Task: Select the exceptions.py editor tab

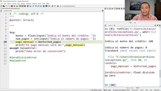Action: click(7, 11)
